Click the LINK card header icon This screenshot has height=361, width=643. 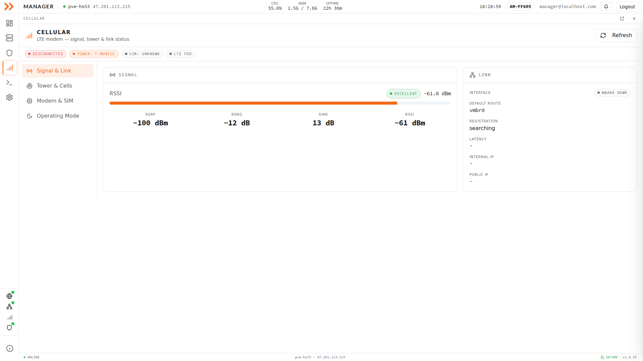coord(473,75)
